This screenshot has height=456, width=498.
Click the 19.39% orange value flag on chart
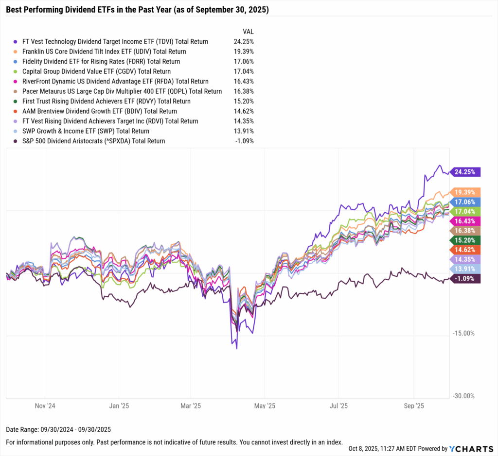tap(466, 192)
